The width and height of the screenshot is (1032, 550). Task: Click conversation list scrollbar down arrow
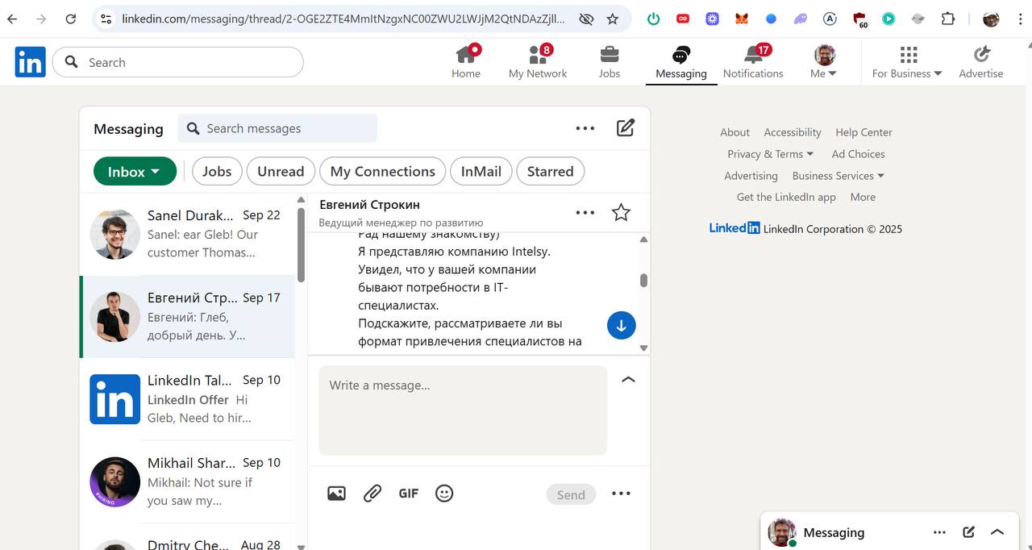pyautogui.click(x=301, y=546)
